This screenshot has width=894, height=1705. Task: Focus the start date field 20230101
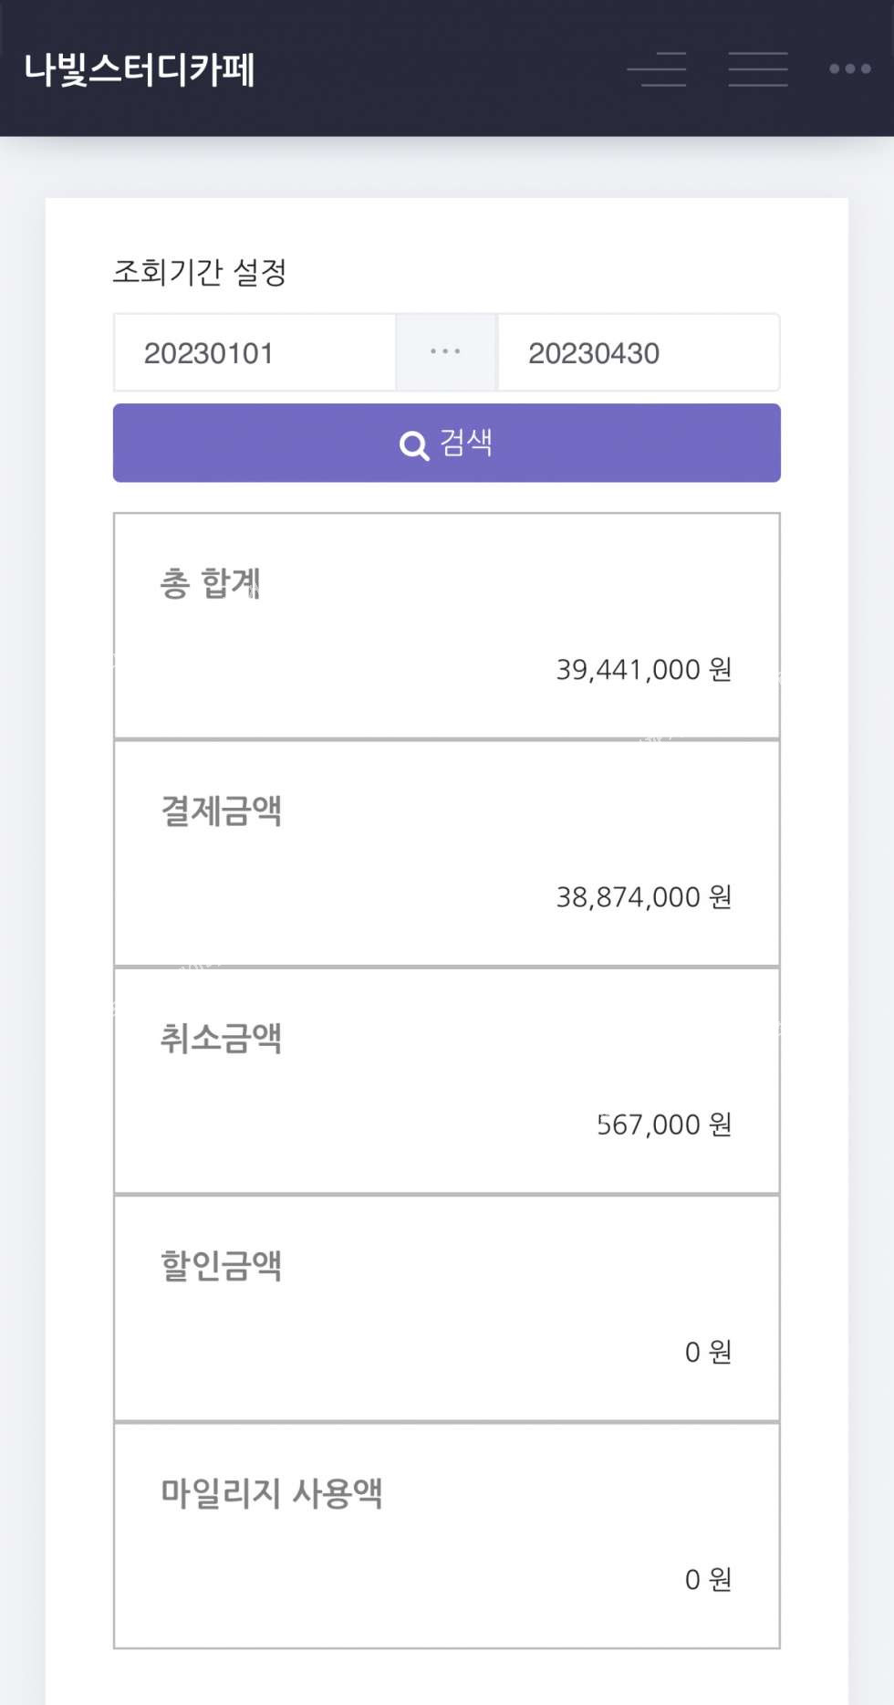(255, 353)
